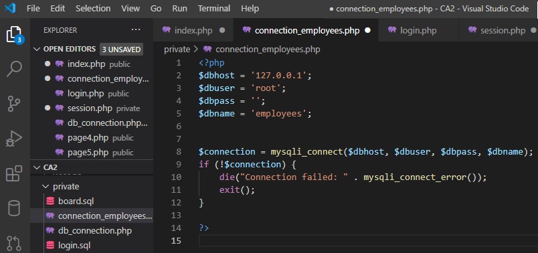
Task: Open login.sql in the file tree
Action: tap(92, 245)
